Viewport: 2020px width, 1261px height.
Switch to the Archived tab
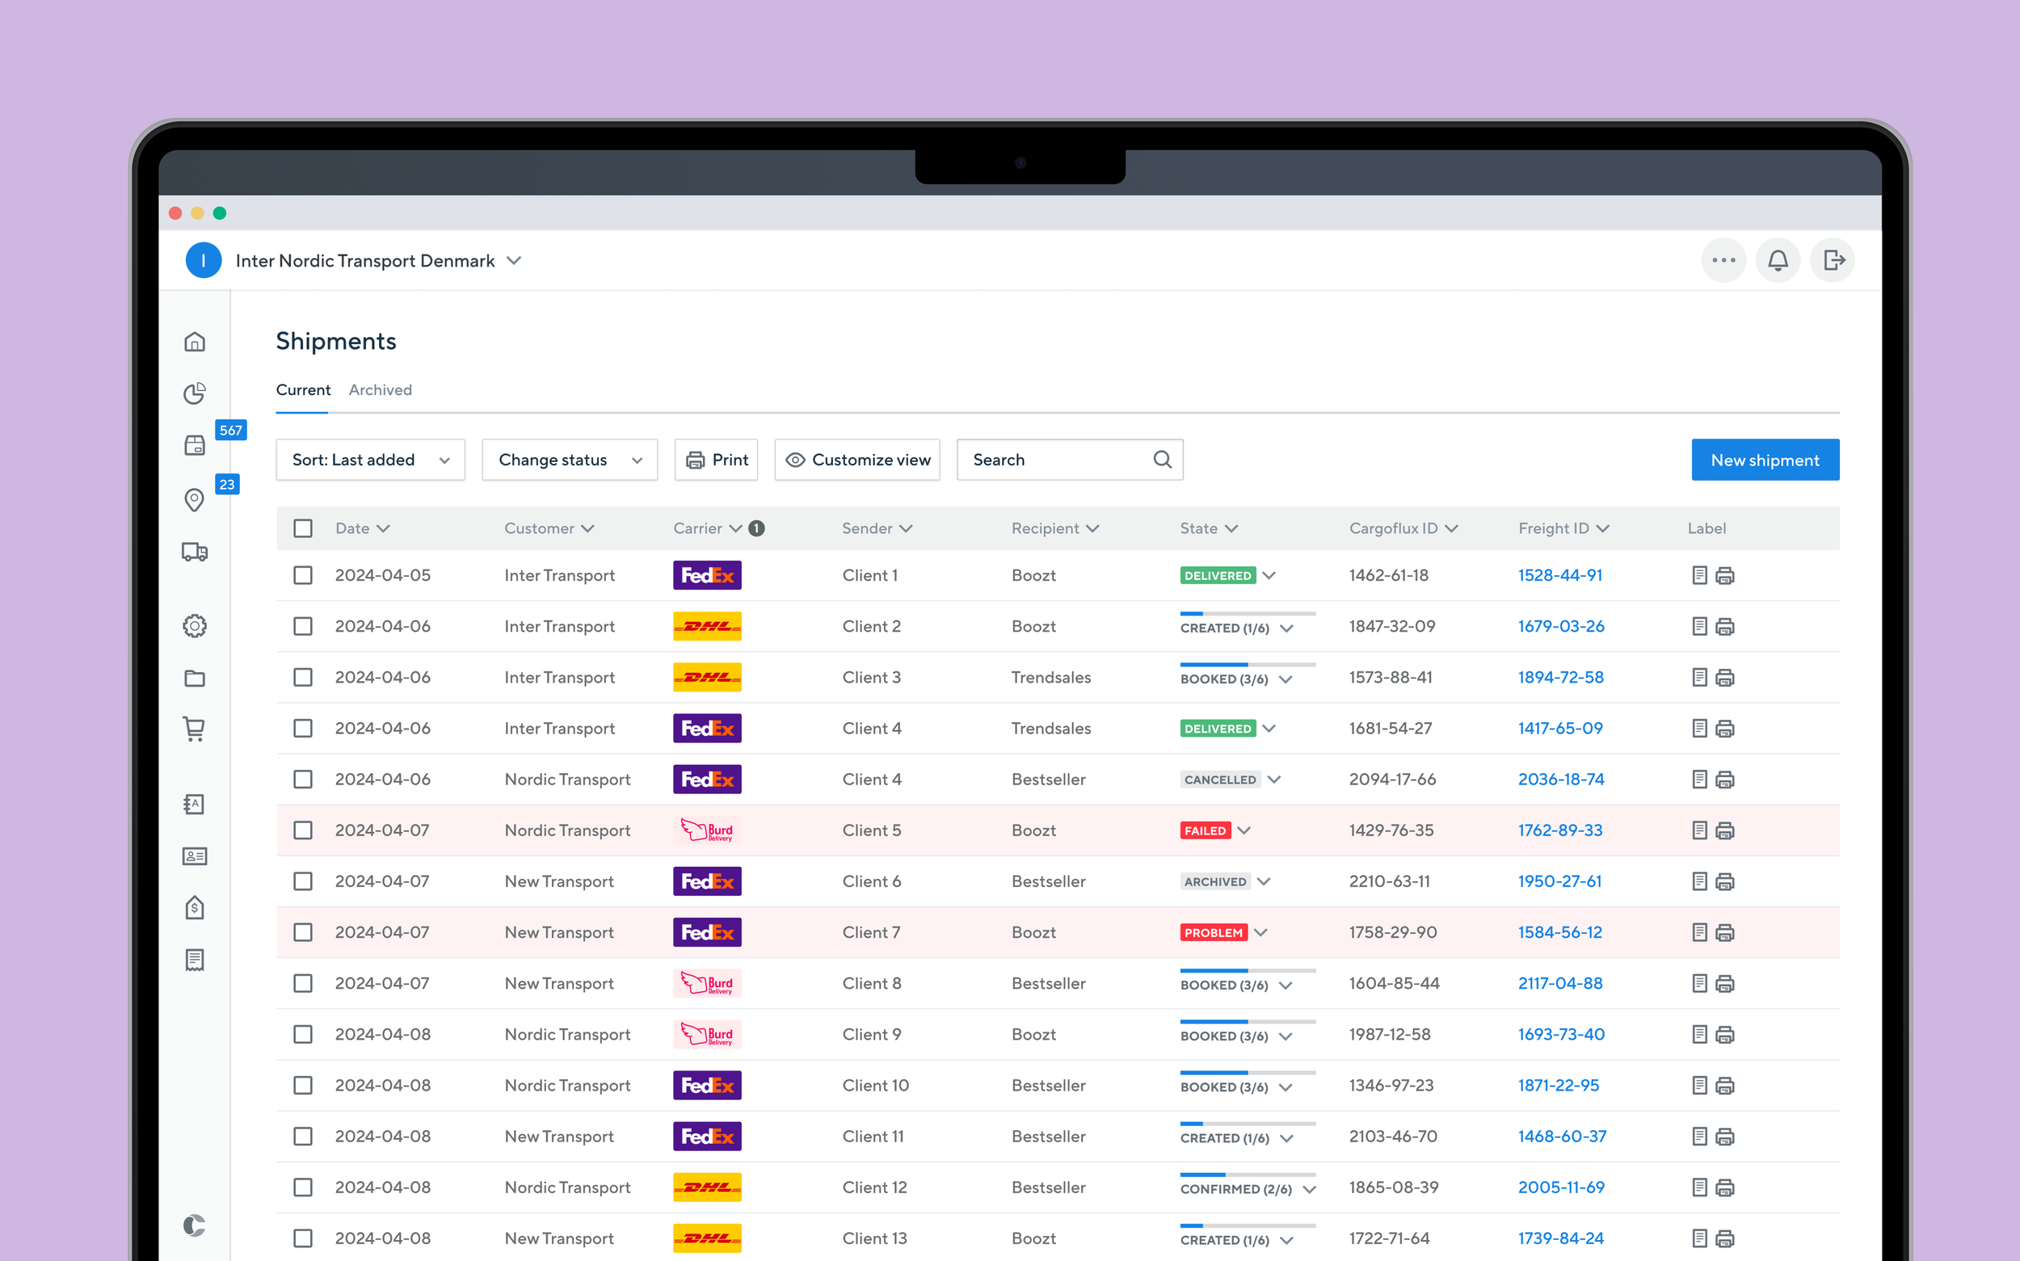click(381, 389)
